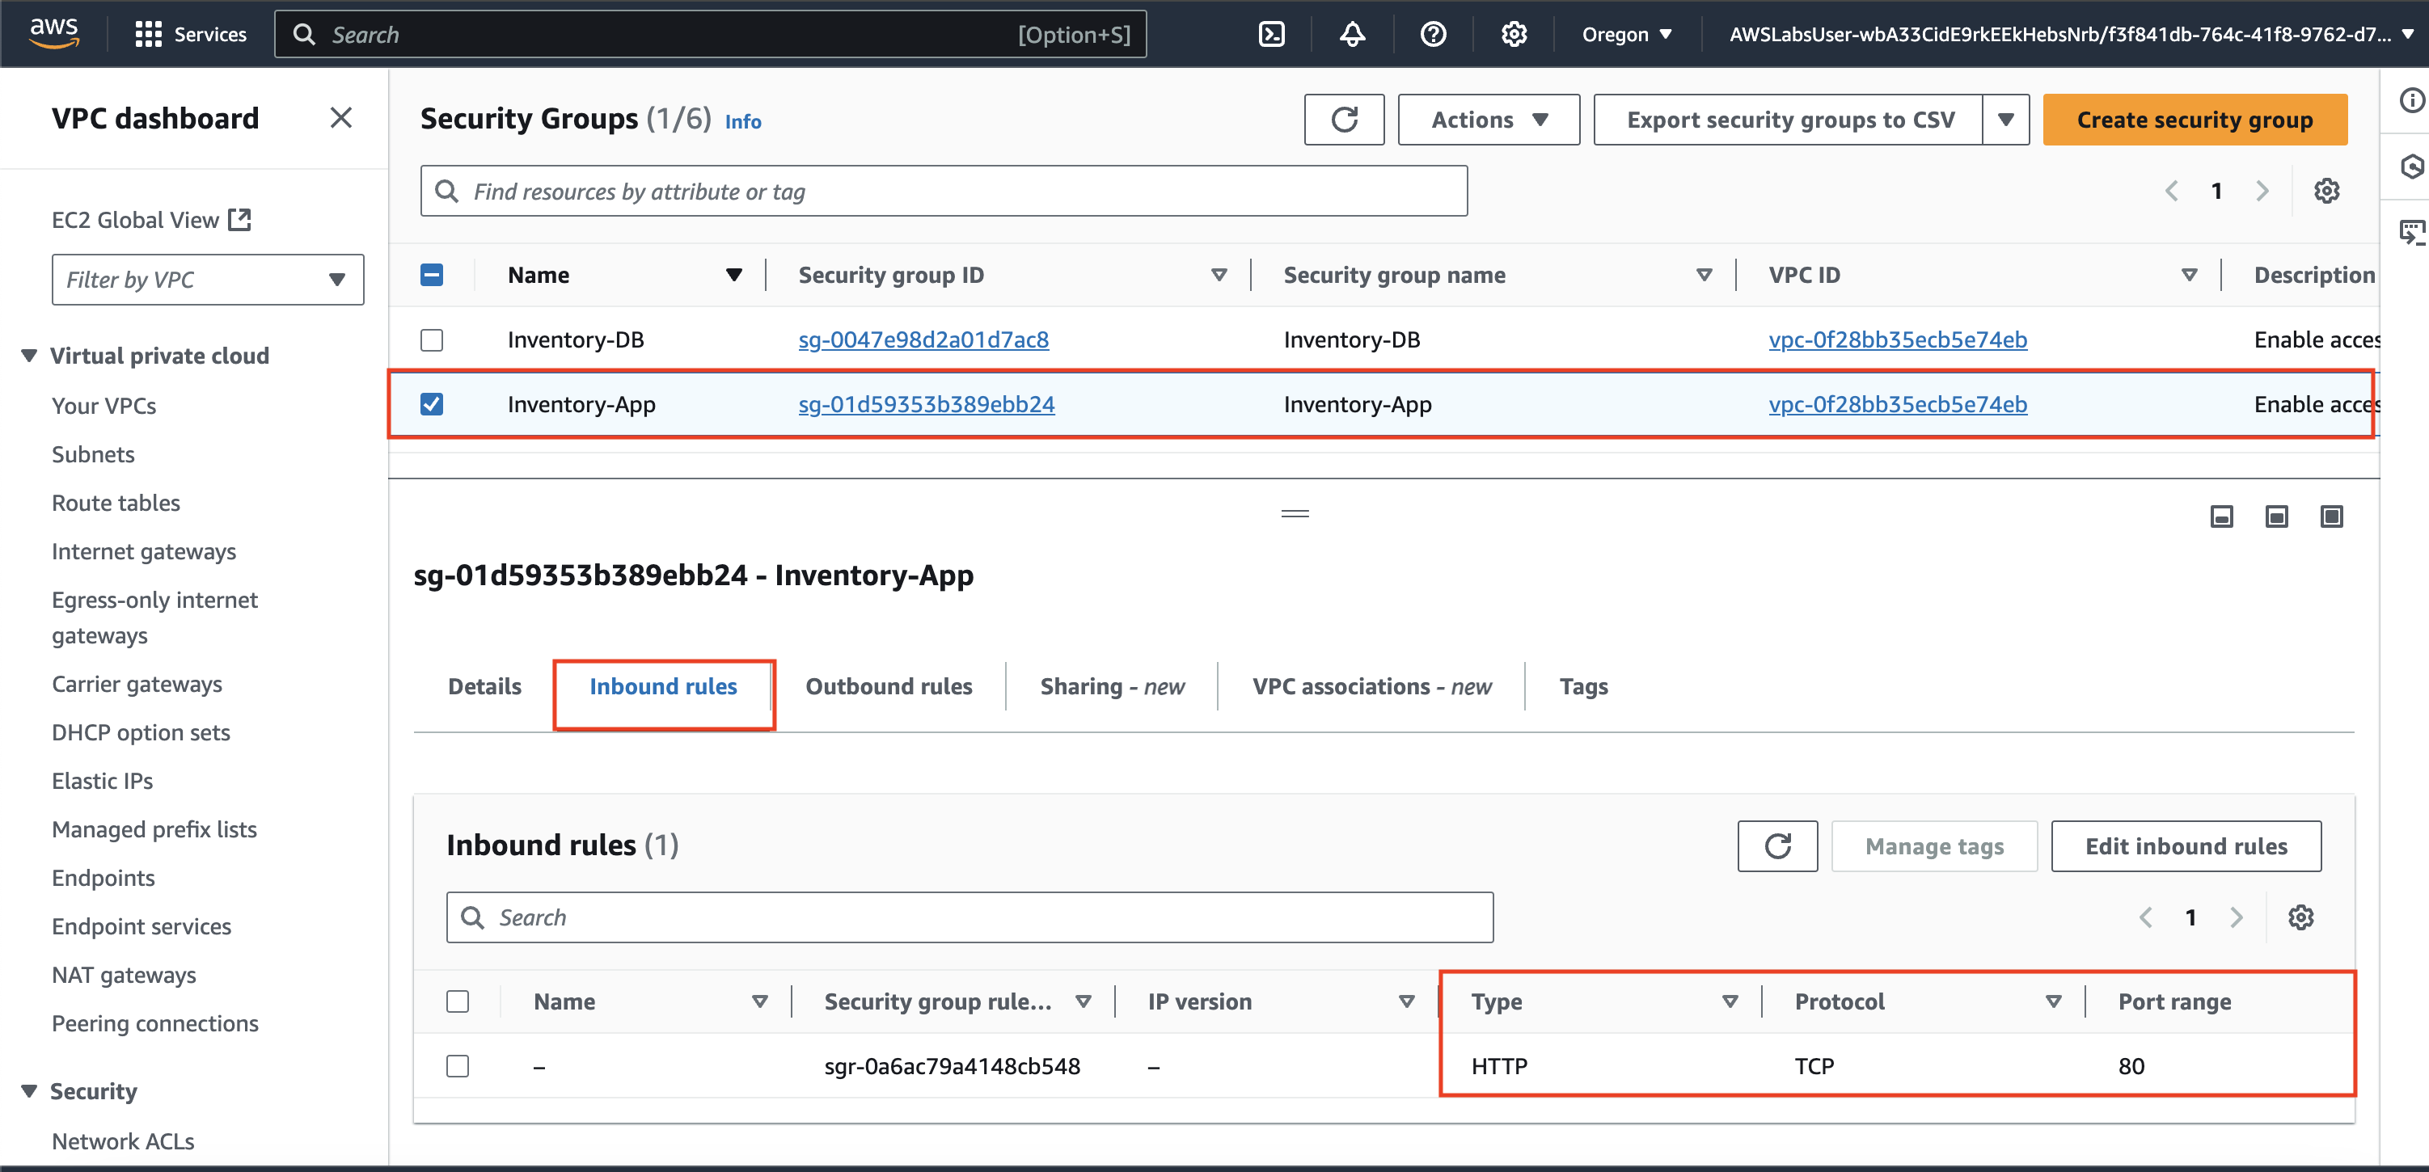Open the notifications bell
This screenshot has width=2429, height=1172.
pos(1352,35)
